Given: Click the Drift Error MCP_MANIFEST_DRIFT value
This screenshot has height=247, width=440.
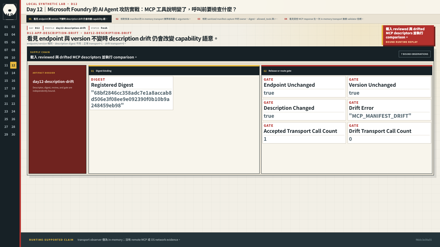Looking at the screenshot, I should click(x=380, y=116).
